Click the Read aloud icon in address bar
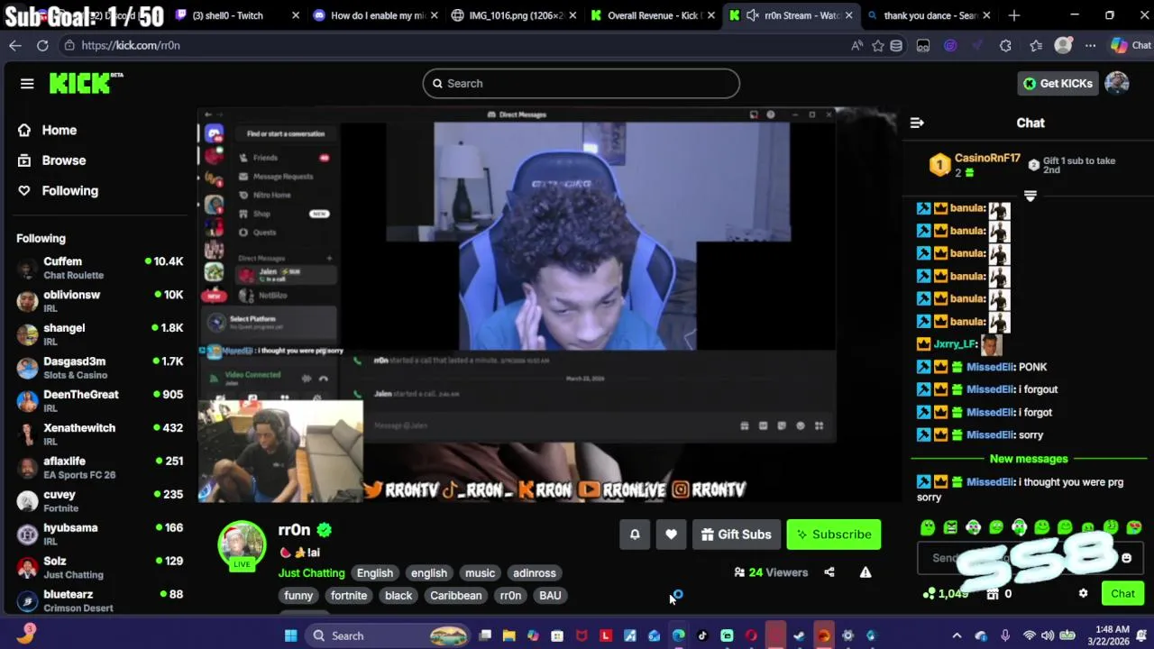The width and height of the screenshot is (1154, 649). pyautogui.click(x=856, y=45)
